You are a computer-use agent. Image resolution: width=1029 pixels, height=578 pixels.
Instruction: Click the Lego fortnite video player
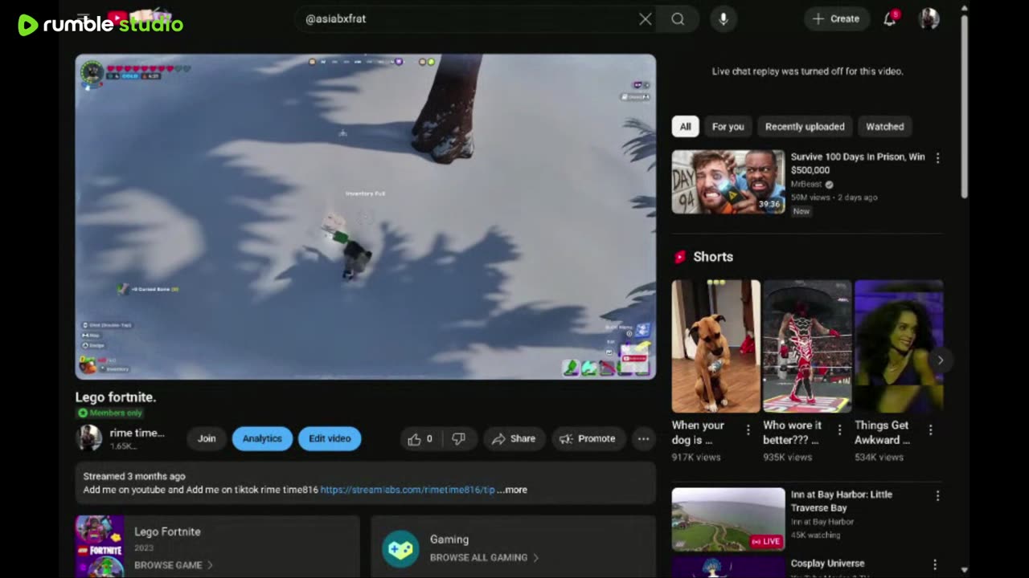point(366,217)
